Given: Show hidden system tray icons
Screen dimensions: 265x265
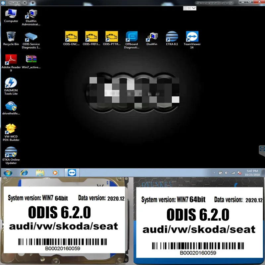Looking at the screenshot, I should (x=214, y=173).
